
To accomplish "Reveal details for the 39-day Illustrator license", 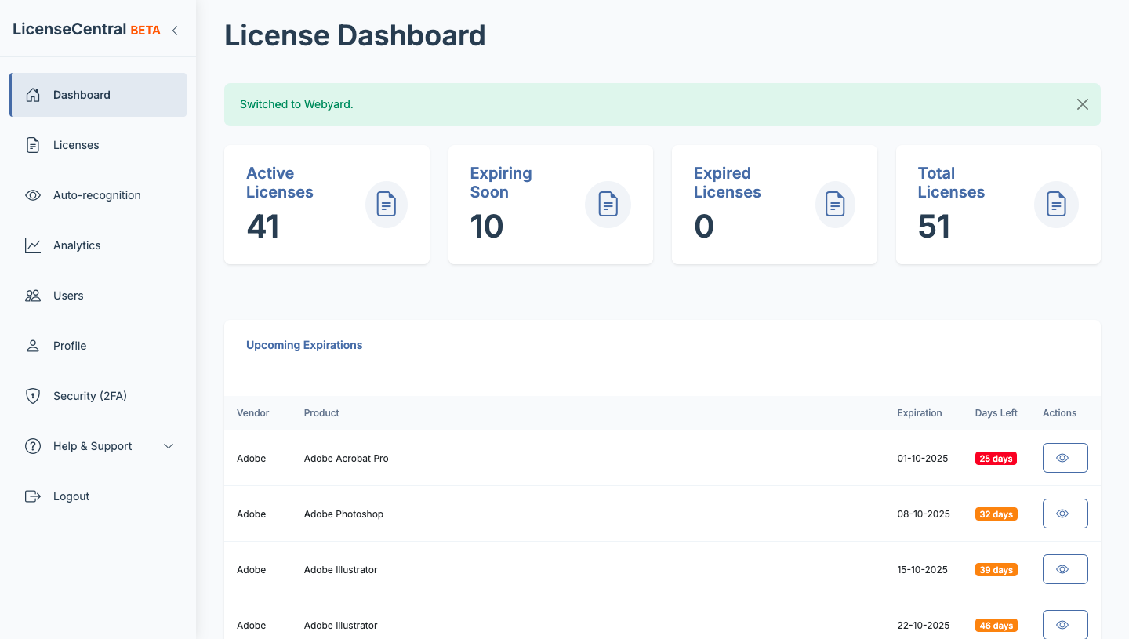I will point(1065,568).
